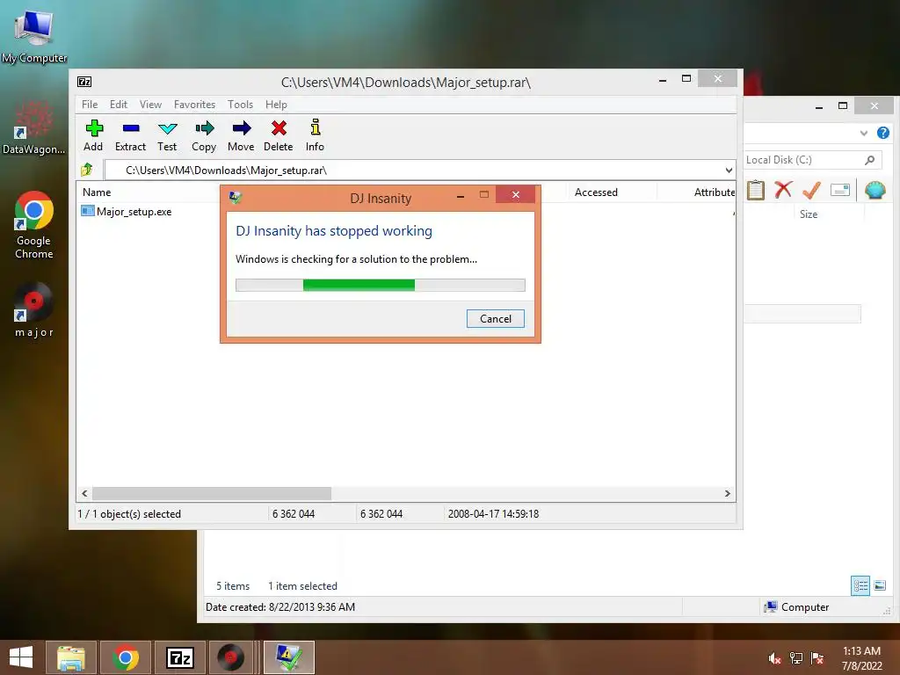The width and height of the screenshot is (900, 675).
Task: Click the blue help icon in Explorer
Action: tap(882, 134)
